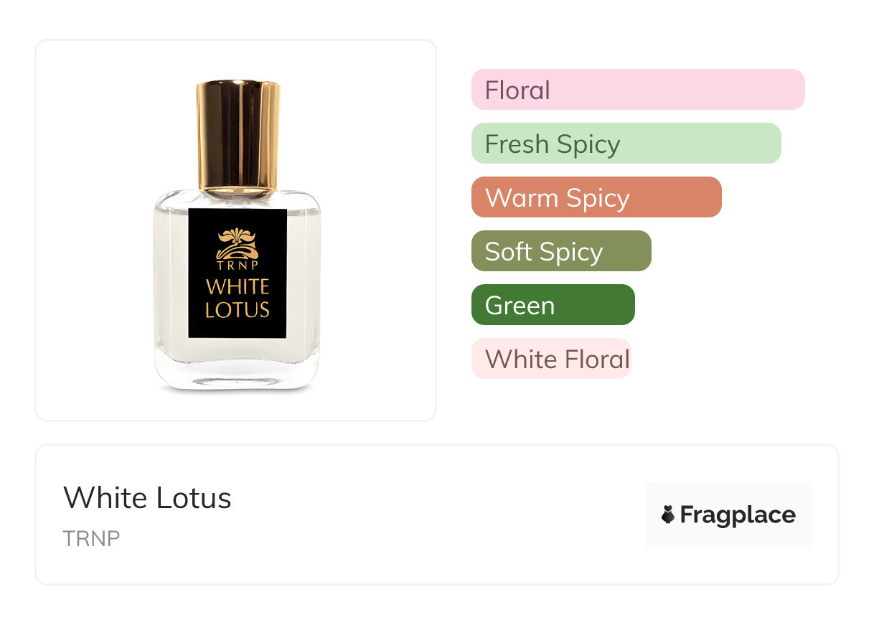
Task: Pick the White Floral accord bar
Action: (x=550, y=359)
